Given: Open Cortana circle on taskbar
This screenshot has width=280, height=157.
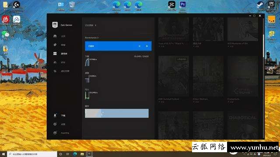Looking at the screenshot, I should pos(60,154).
